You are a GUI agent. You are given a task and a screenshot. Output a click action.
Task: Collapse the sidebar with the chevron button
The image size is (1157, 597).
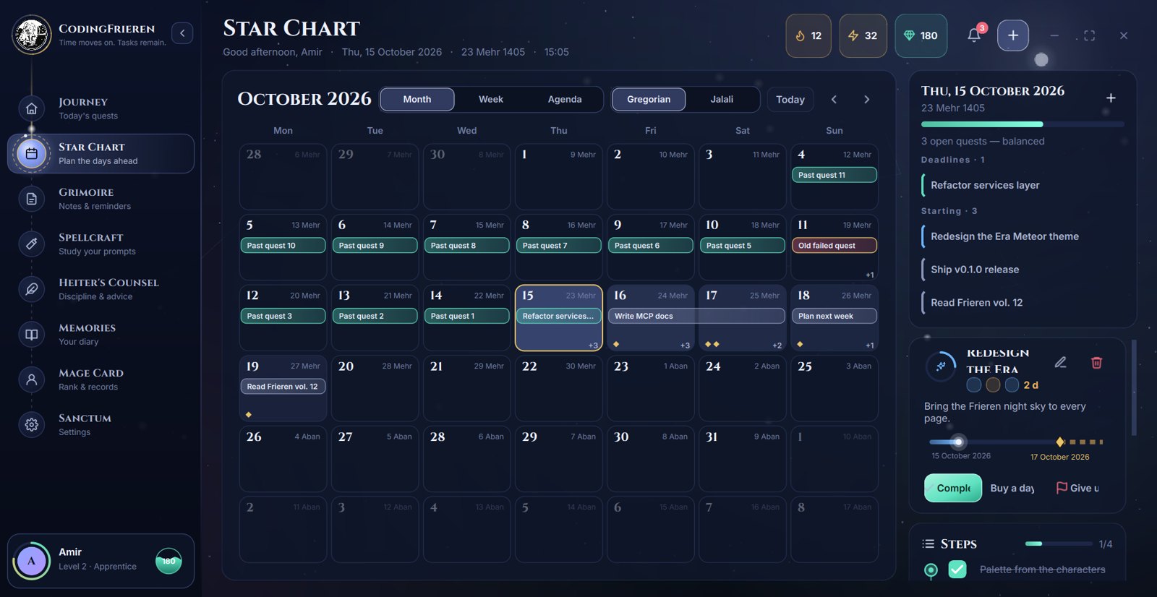coord(182,33)
